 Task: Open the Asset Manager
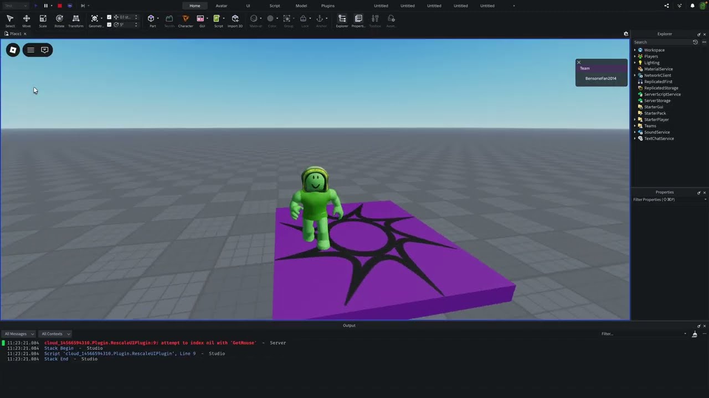(x=391, y=21)
